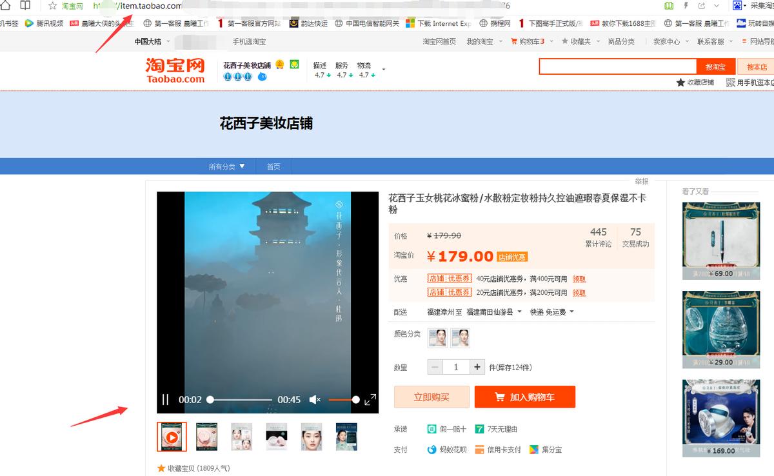Click the 集分宝 payment icon
This screenshot has width=774, height=476.
533,448
